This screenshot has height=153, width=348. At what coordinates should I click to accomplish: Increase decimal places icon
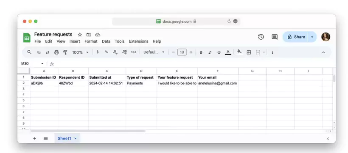pyautogui.click(x=124, y=52)
